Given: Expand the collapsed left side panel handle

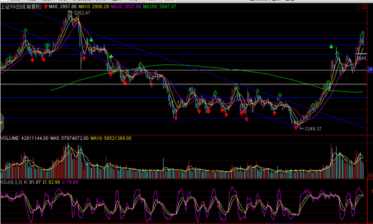Looking at the screenshot, I should [x=2, y=122].
